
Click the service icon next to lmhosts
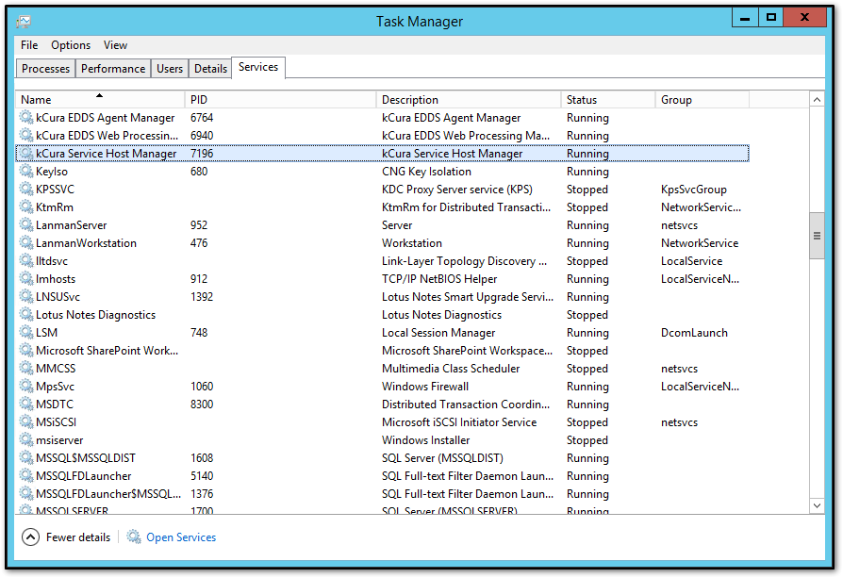click(25, 278)
